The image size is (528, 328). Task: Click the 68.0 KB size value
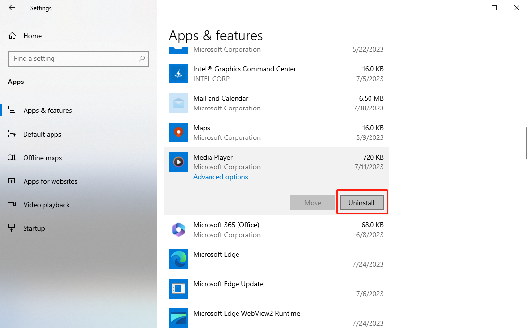click(372, 225)
